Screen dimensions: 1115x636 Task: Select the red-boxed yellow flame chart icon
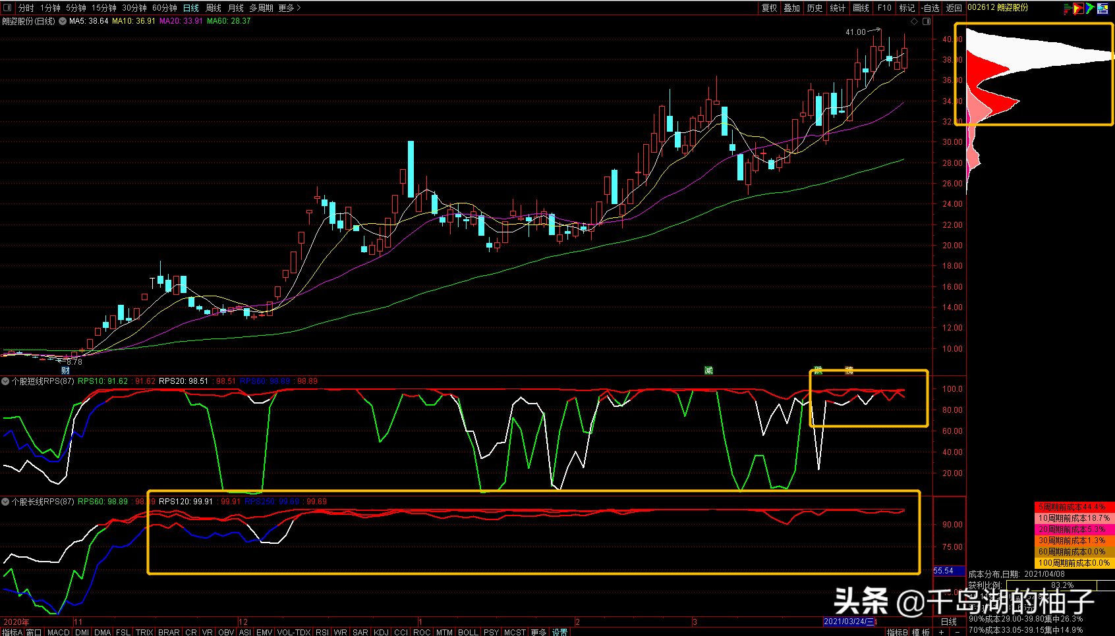pos(1078,9)
